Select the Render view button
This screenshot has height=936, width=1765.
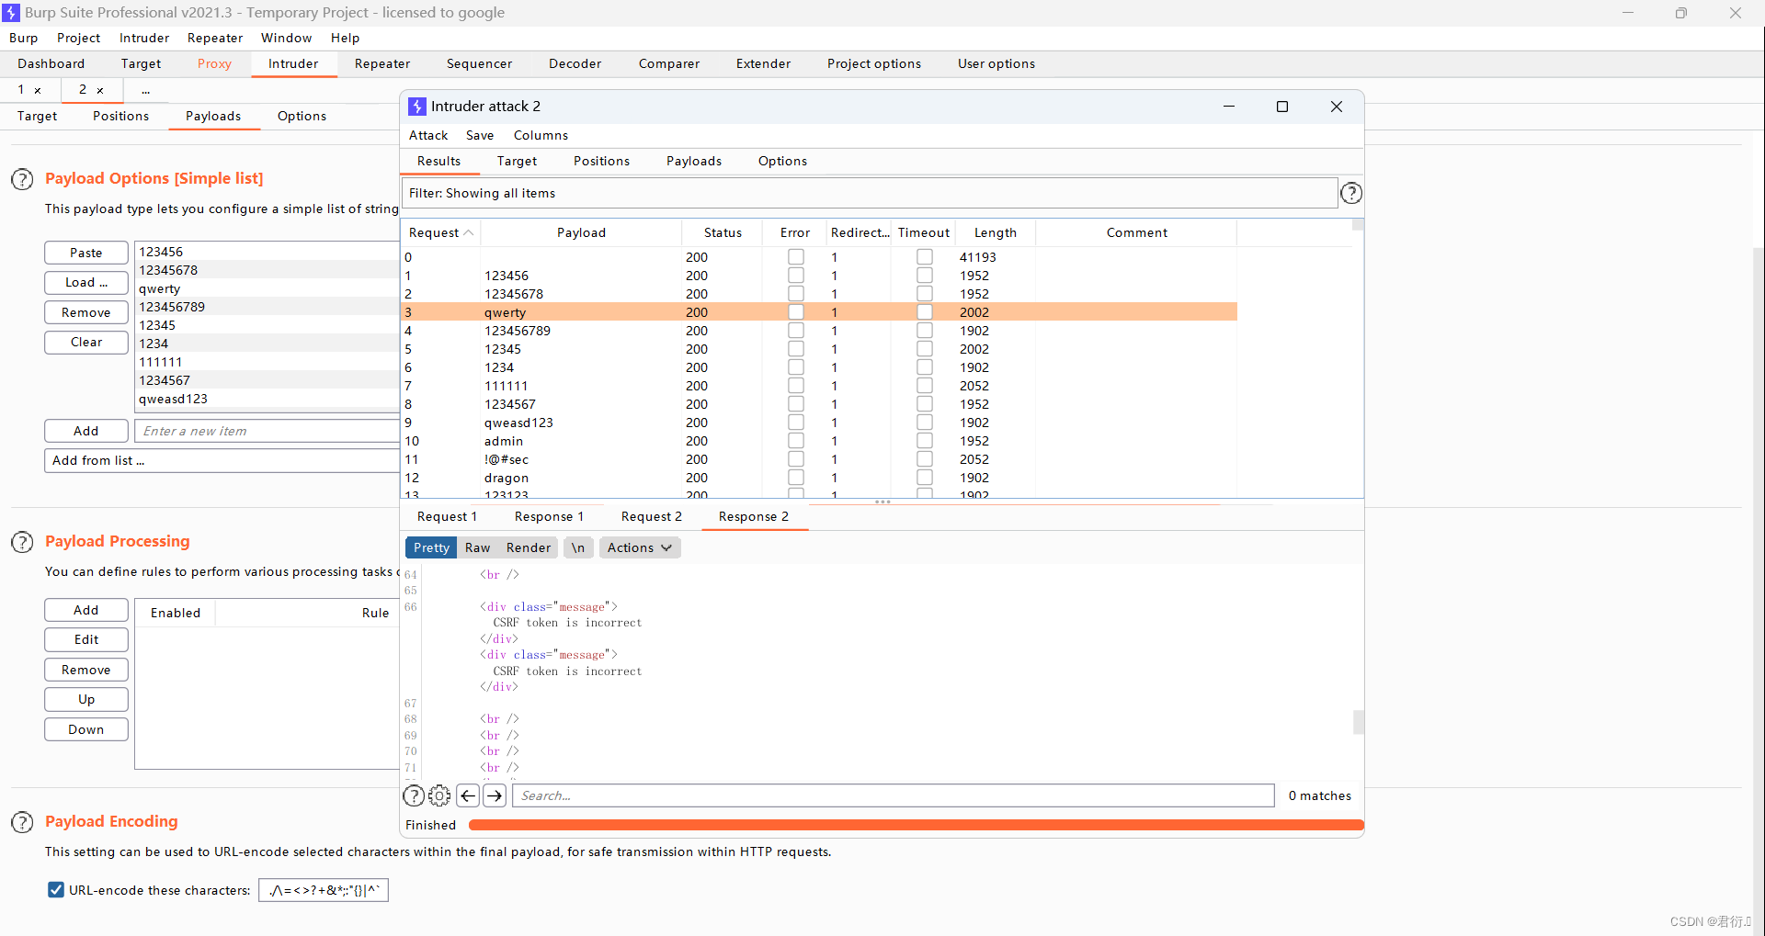[x=528, y=547]
